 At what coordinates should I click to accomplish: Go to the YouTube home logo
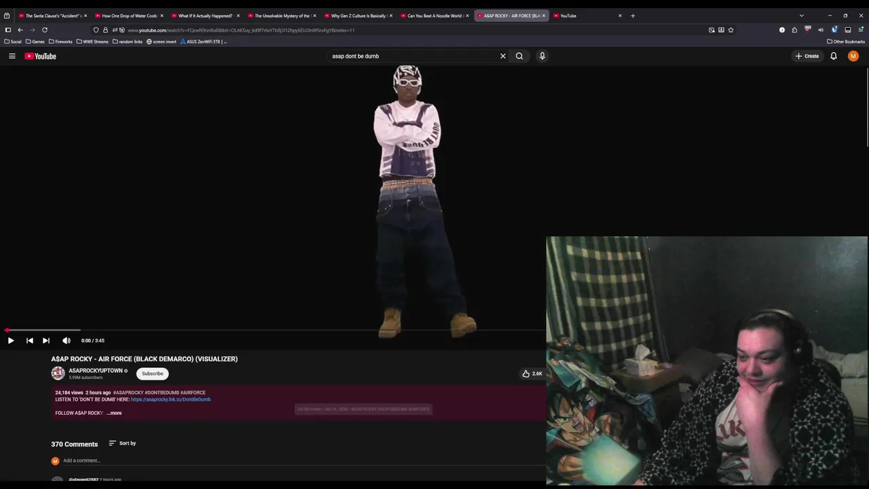pyautogui.click(x=40, y=56)
